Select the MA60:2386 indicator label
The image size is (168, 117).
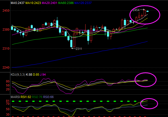click(66, 3)
